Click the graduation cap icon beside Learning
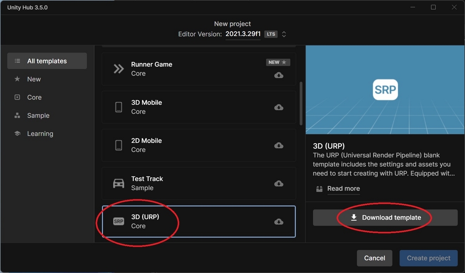 (x=17, y=134)
